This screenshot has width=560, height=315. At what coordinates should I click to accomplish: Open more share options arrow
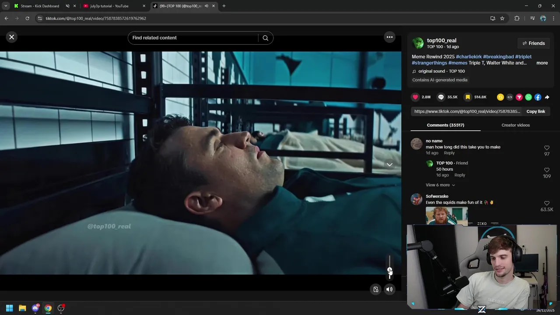[x=547, y=97]
